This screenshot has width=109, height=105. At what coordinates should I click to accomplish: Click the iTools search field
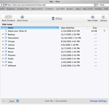click(x=103, y=5)
